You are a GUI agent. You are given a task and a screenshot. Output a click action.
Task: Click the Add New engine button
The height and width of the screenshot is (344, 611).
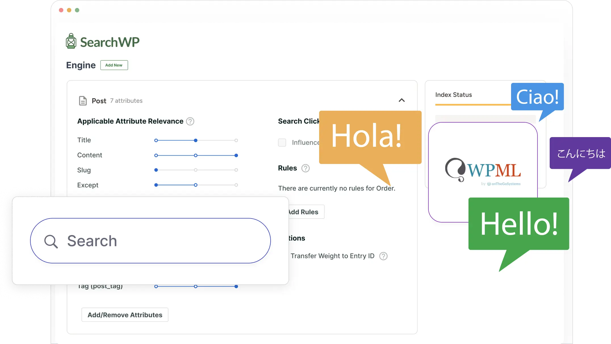pos(114,65)
